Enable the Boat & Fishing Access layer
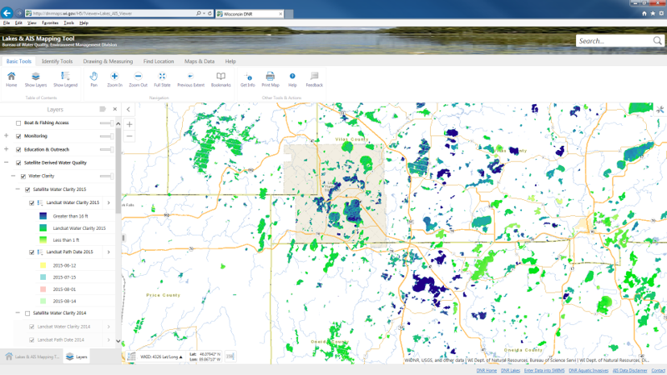 click(19, 123)
